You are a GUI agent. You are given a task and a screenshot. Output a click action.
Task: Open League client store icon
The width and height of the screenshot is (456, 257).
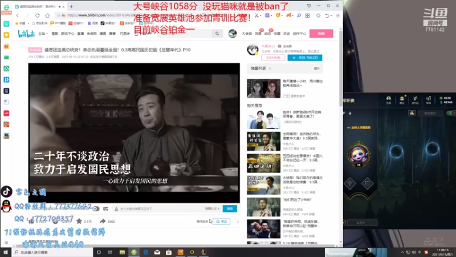tap(429, 100)
